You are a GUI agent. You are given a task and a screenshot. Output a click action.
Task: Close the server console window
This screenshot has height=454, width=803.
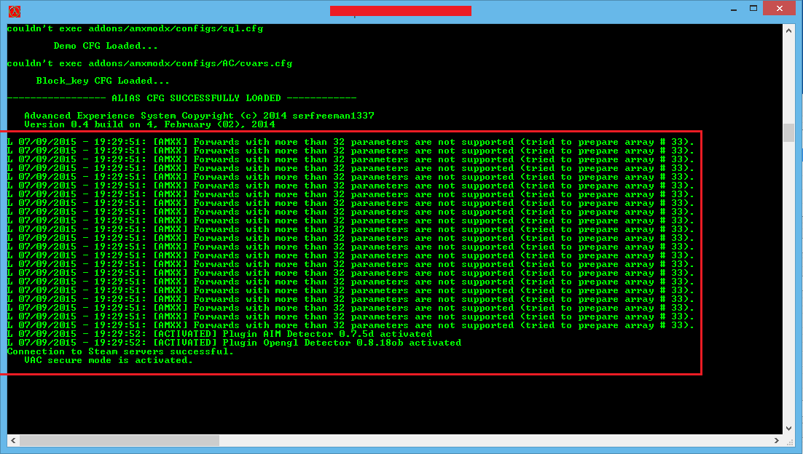[x=779, y=8]
